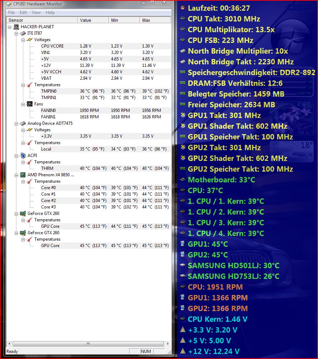Click the AMD Phenom processor icon
Screen dimensions: 318x359
click(23, 175)
